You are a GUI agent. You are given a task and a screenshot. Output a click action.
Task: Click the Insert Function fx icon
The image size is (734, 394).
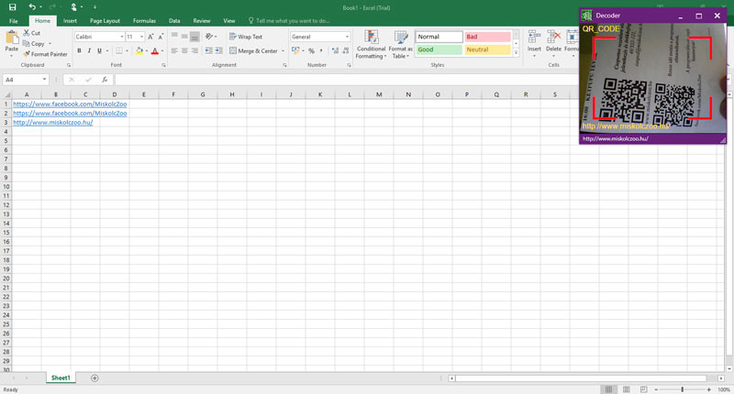105,80
